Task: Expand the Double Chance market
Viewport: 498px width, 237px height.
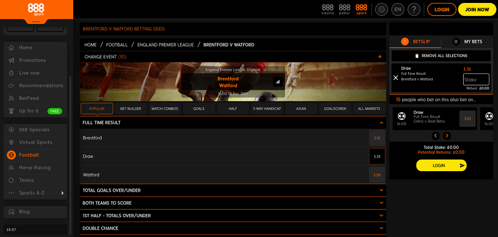Action: coord(381,228)
